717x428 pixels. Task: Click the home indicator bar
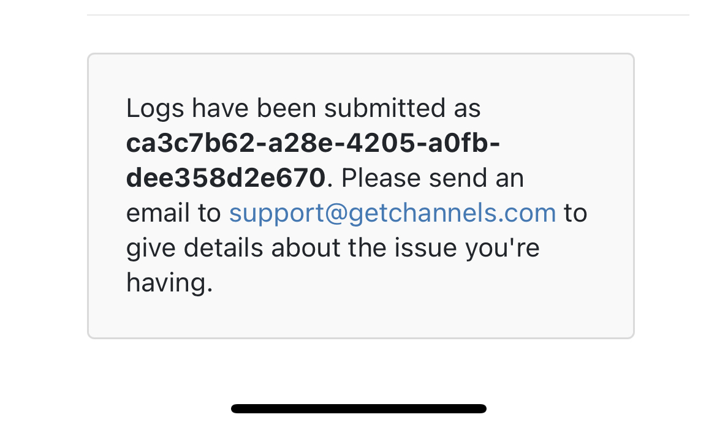click(x=358, y=408)
